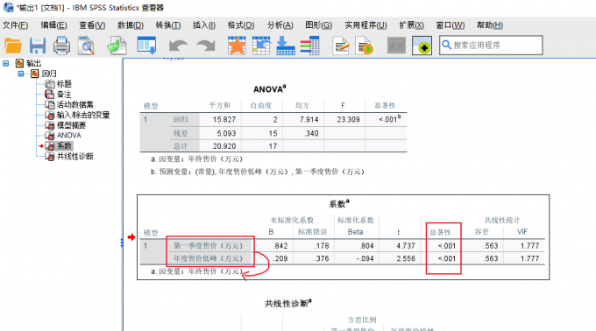Undo the last action with the arrow icon
This screenshot has width=596, height=331.
[178, 46]
